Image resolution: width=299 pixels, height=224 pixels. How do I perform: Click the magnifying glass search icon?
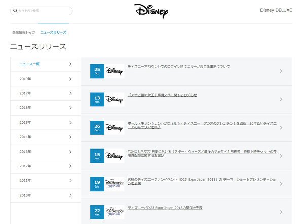[15, 11]
